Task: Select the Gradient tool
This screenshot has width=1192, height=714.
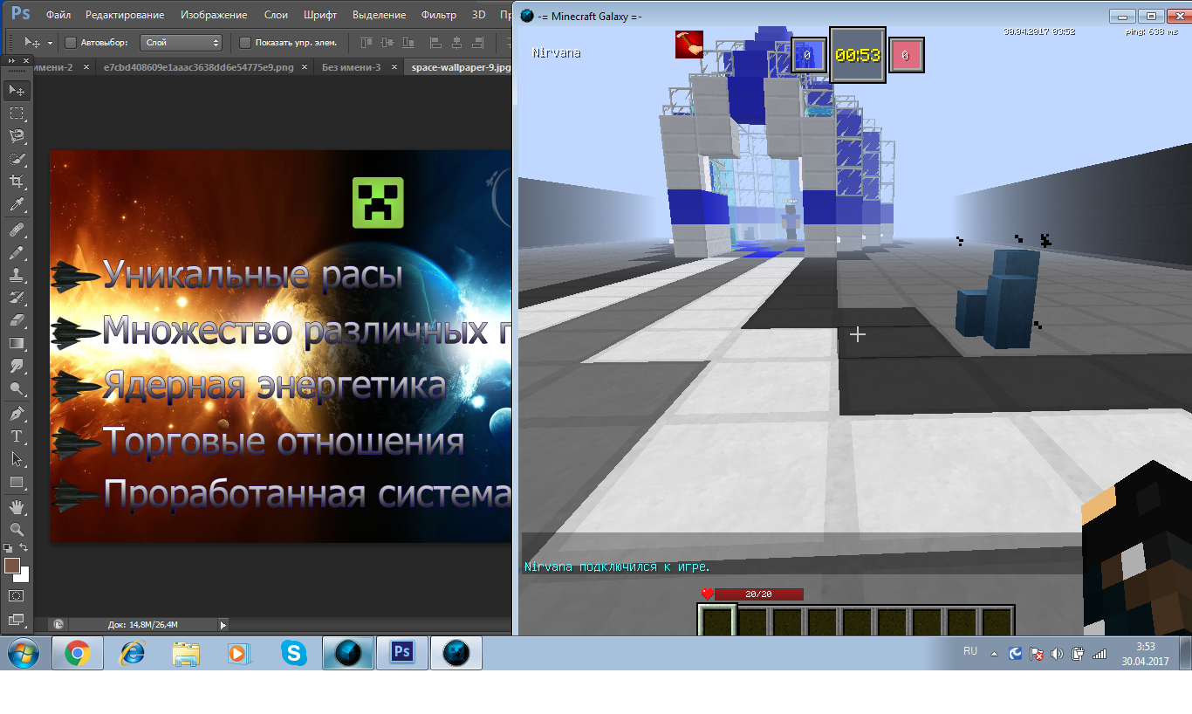Action: [17, 343]
